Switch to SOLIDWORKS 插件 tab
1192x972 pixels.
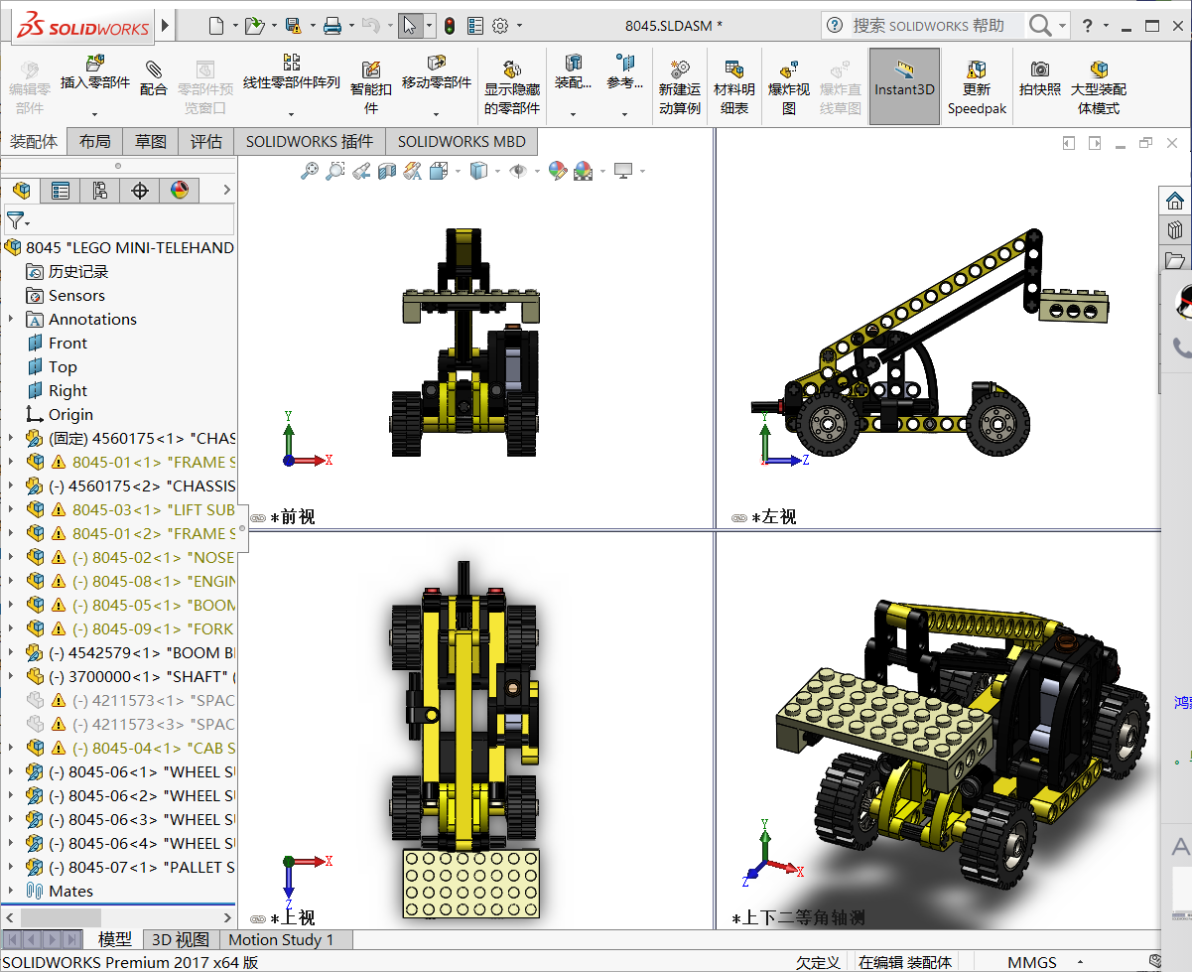point(310,142)
